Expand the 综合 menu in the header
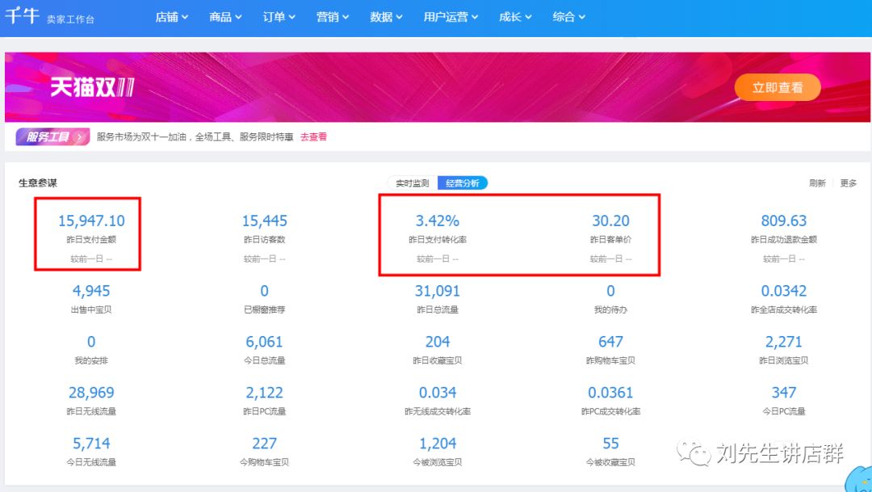Viewport: 872px width, 492px height. coord(569,17)
